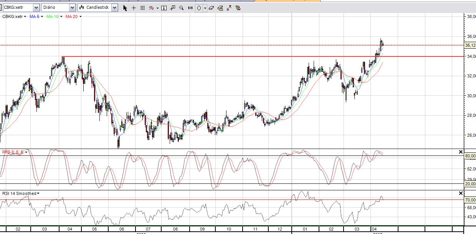The height and width of the screenshot is (234, 476).
Task: Click the data cursor plus-box icon
Action: click(x=173, y=8)
